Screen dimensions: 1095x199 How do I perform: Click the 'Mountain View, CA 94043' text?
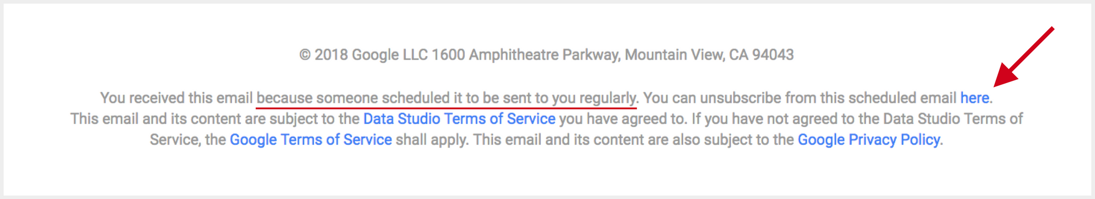point(709,55)
